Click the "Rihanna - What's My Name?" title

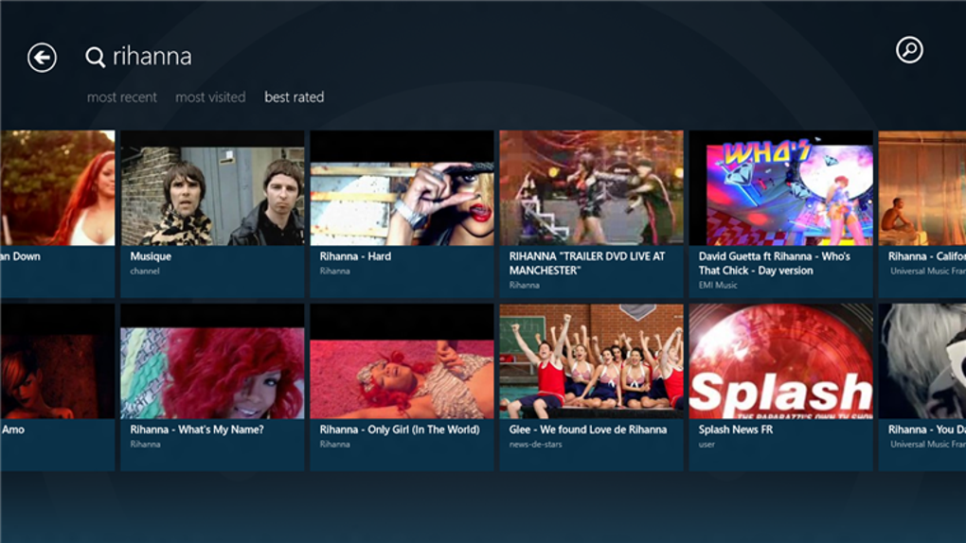click(197, 429)
